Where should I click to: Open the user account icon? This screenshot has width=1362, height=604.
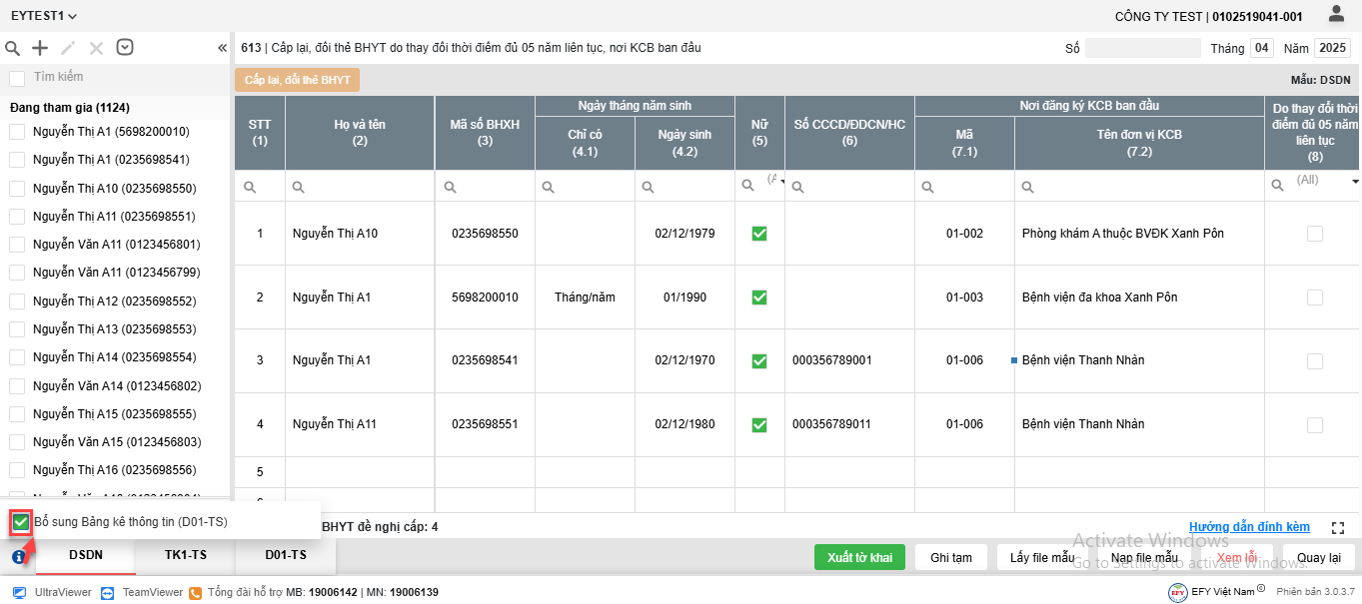(1336, 14)
